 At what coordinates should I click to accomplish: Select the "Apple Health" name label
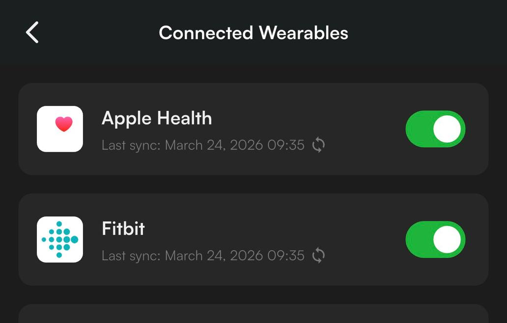coord(157,118)
